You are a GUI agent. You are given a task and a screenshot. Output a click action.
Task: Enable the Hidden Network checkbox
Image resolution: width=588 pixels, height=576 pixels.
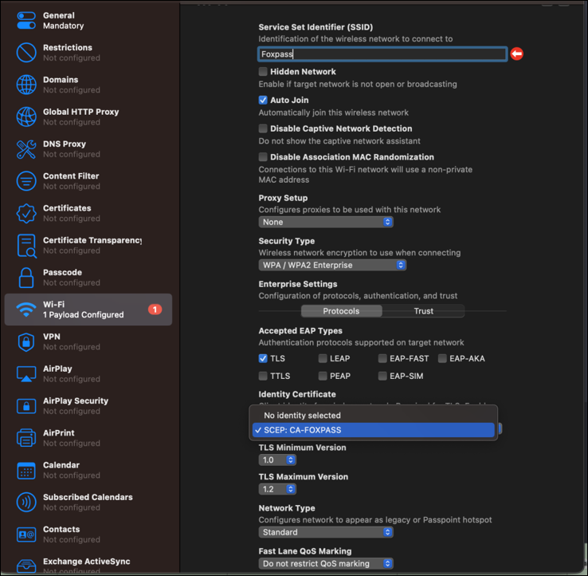[x=263, y=72]
